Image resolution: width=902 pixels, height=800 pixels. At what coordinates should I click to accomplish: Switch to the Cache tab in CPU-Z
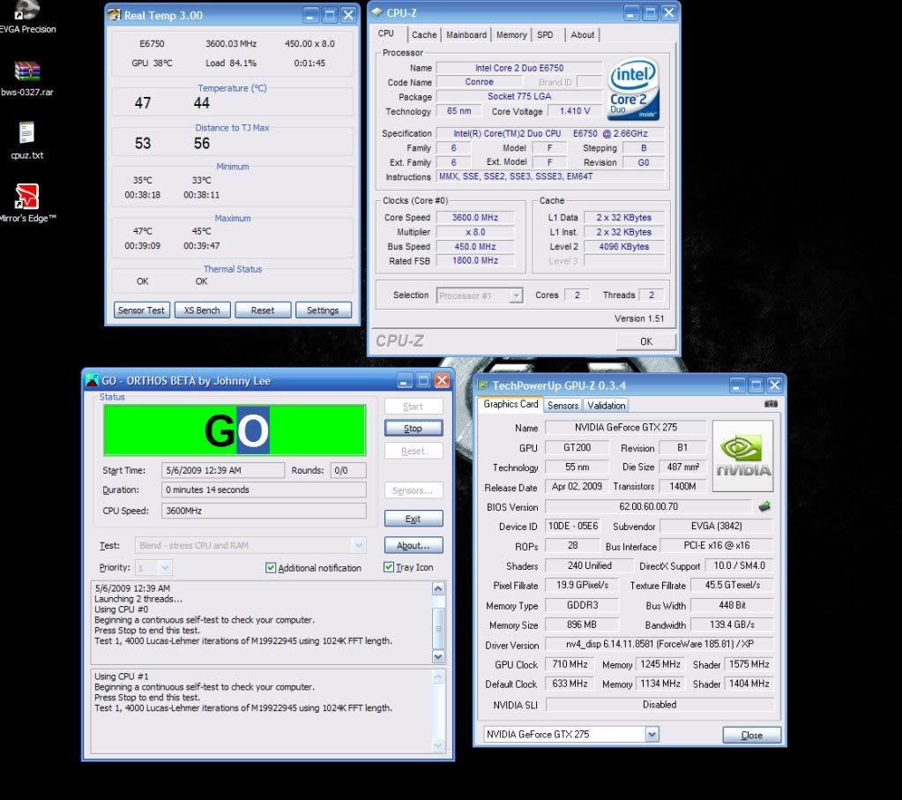click(424, 34)
